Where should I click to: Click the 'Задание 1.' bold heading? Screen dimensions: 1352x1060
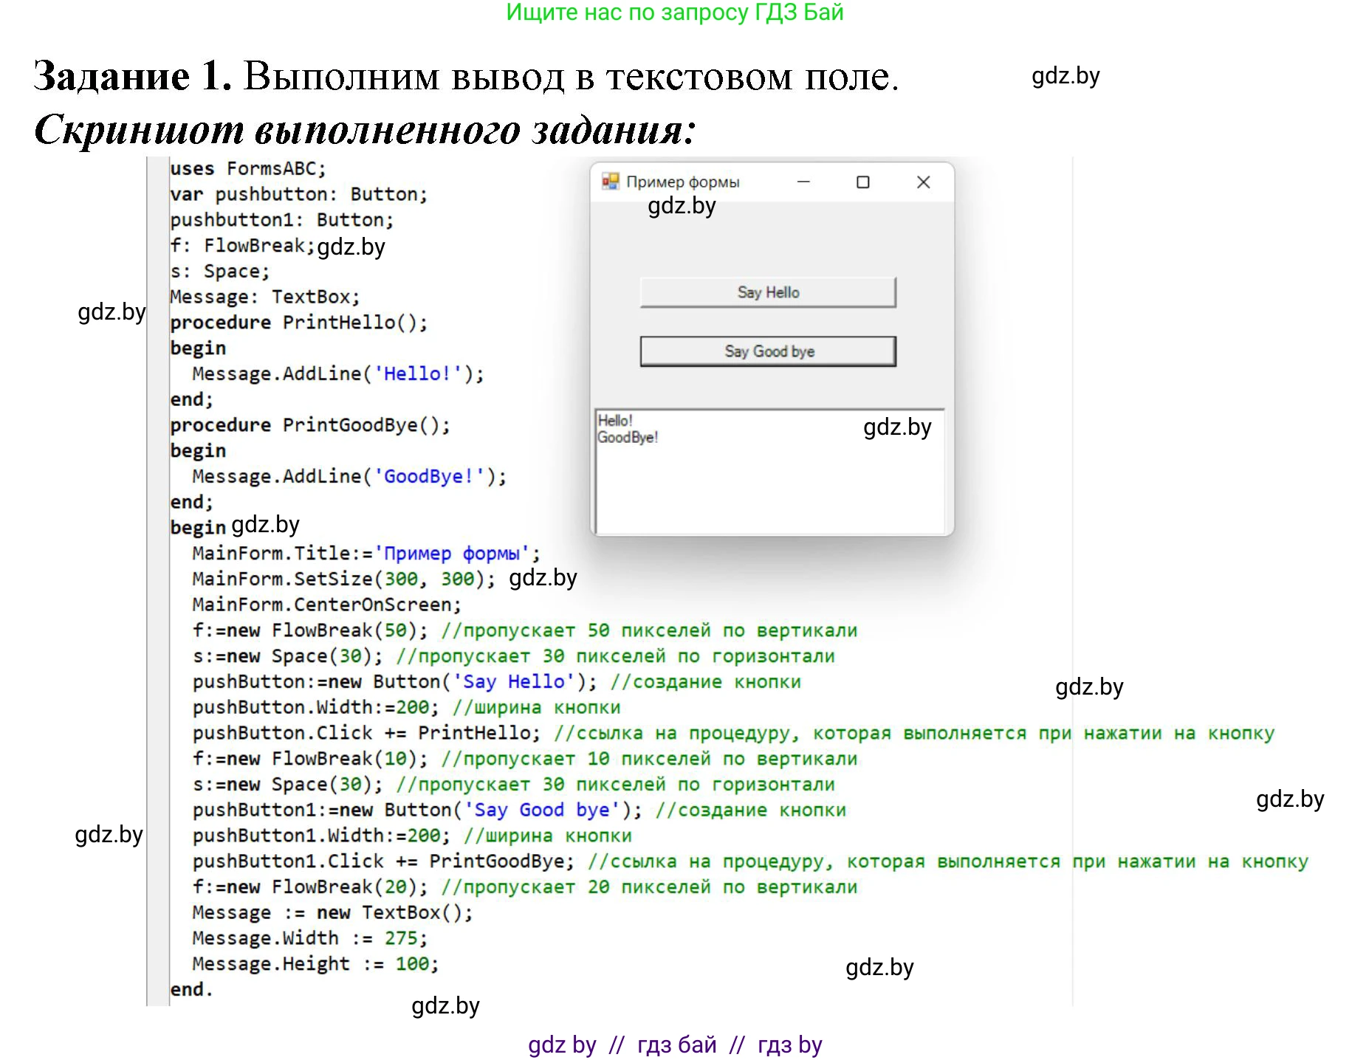coord(133,76)
